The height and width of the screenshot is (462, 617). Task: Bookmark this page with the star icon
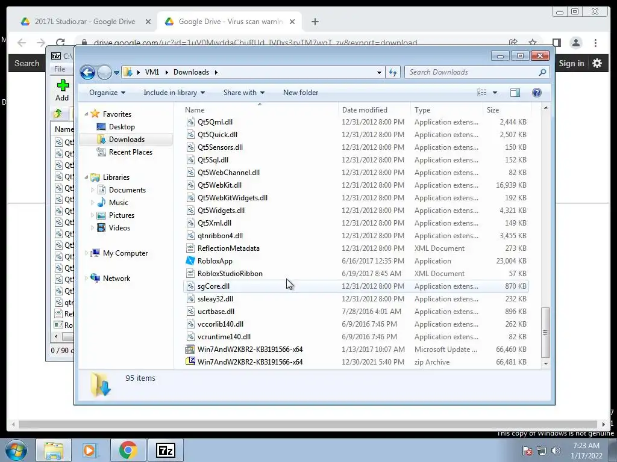pos(533,43)
